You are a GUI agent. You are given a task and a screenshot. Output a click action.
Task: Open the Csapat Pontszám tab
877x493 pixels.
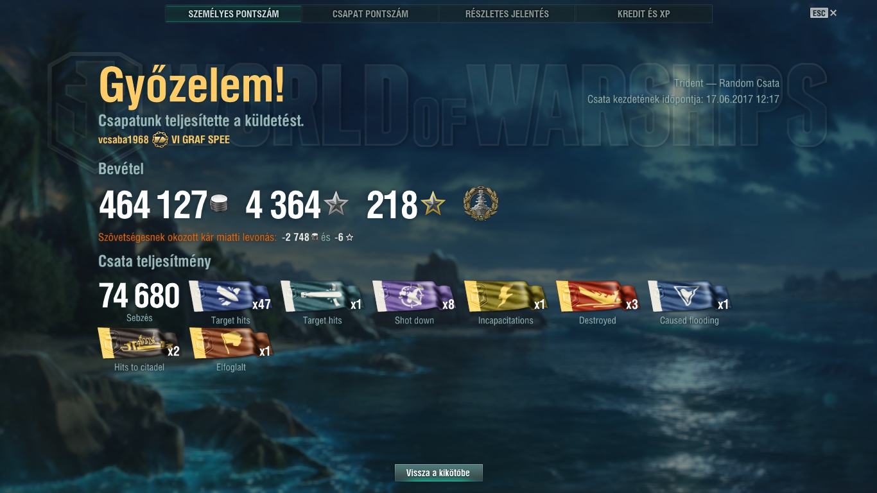point(370,13)
